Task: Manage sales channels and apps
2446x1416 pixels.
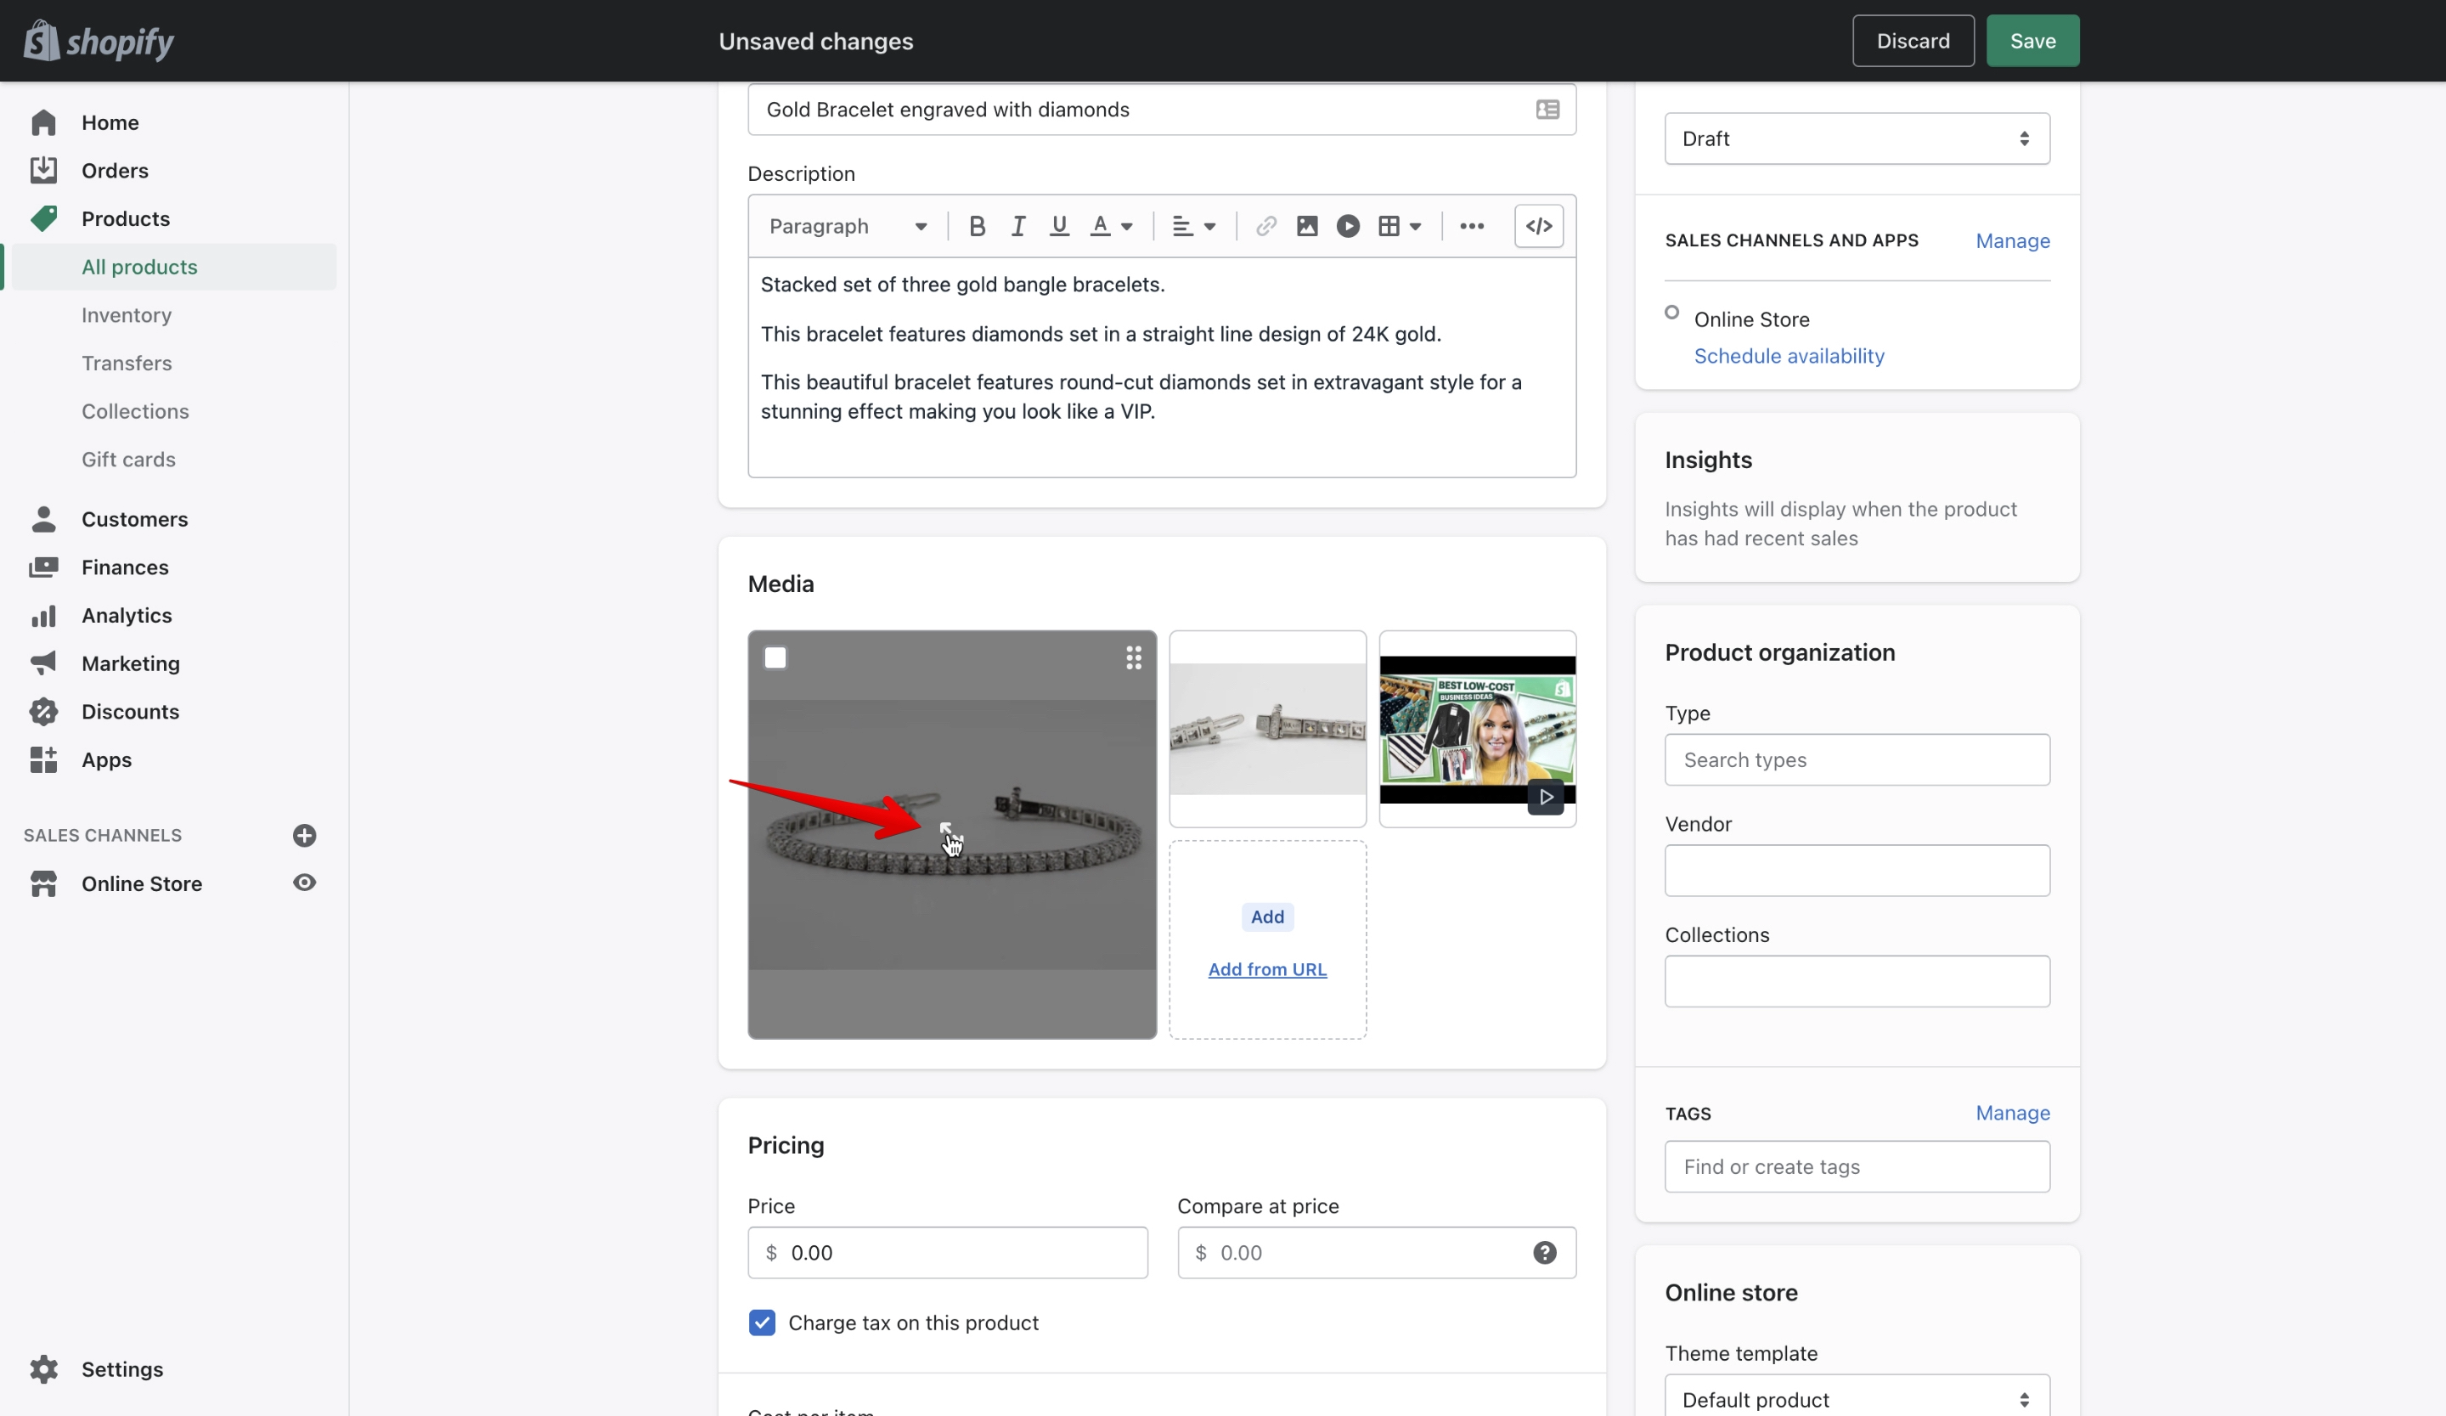Action: 2012,240
